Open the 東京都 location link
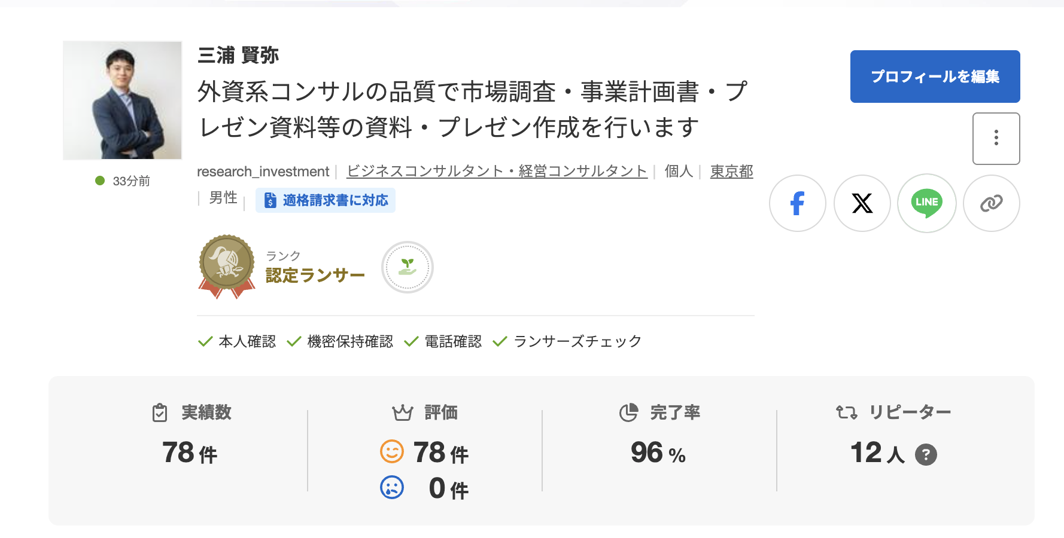Screen dimensions: 1064x538 click(731, 172)
